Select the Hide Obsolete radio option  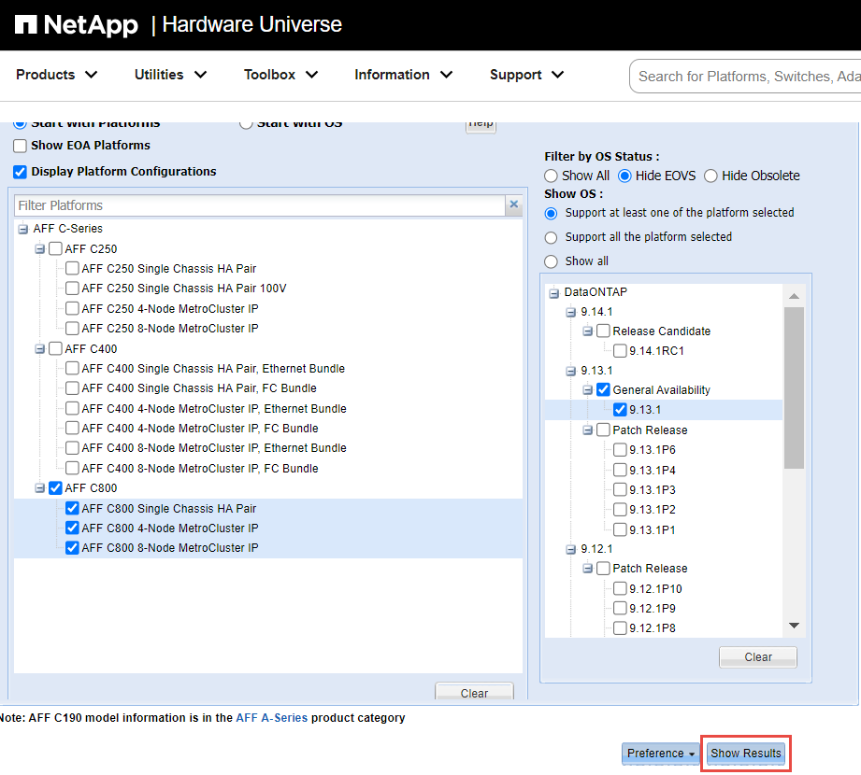710,176
